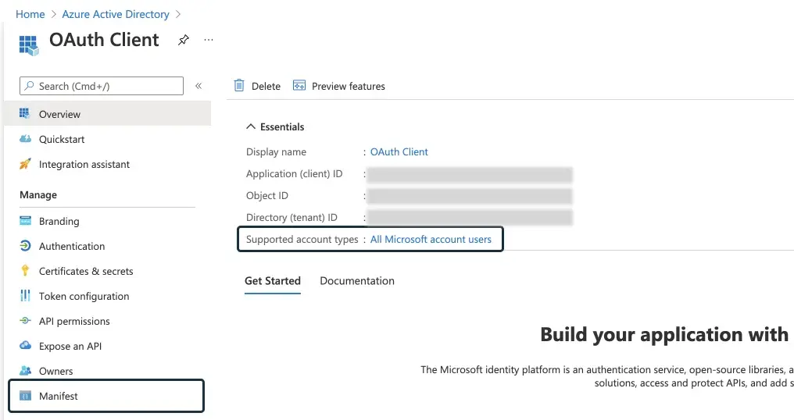Click the Branding icon
The width and height of the screenshot is (794, 420).
25,221
